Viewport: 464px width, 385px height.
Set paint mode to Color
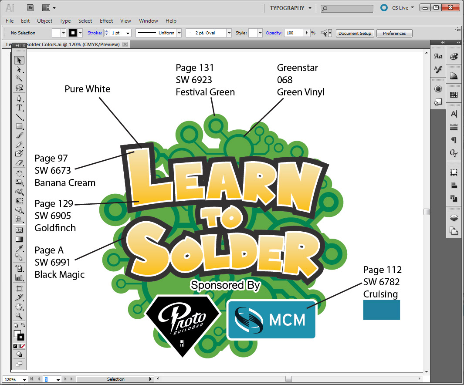pos(15,346)
